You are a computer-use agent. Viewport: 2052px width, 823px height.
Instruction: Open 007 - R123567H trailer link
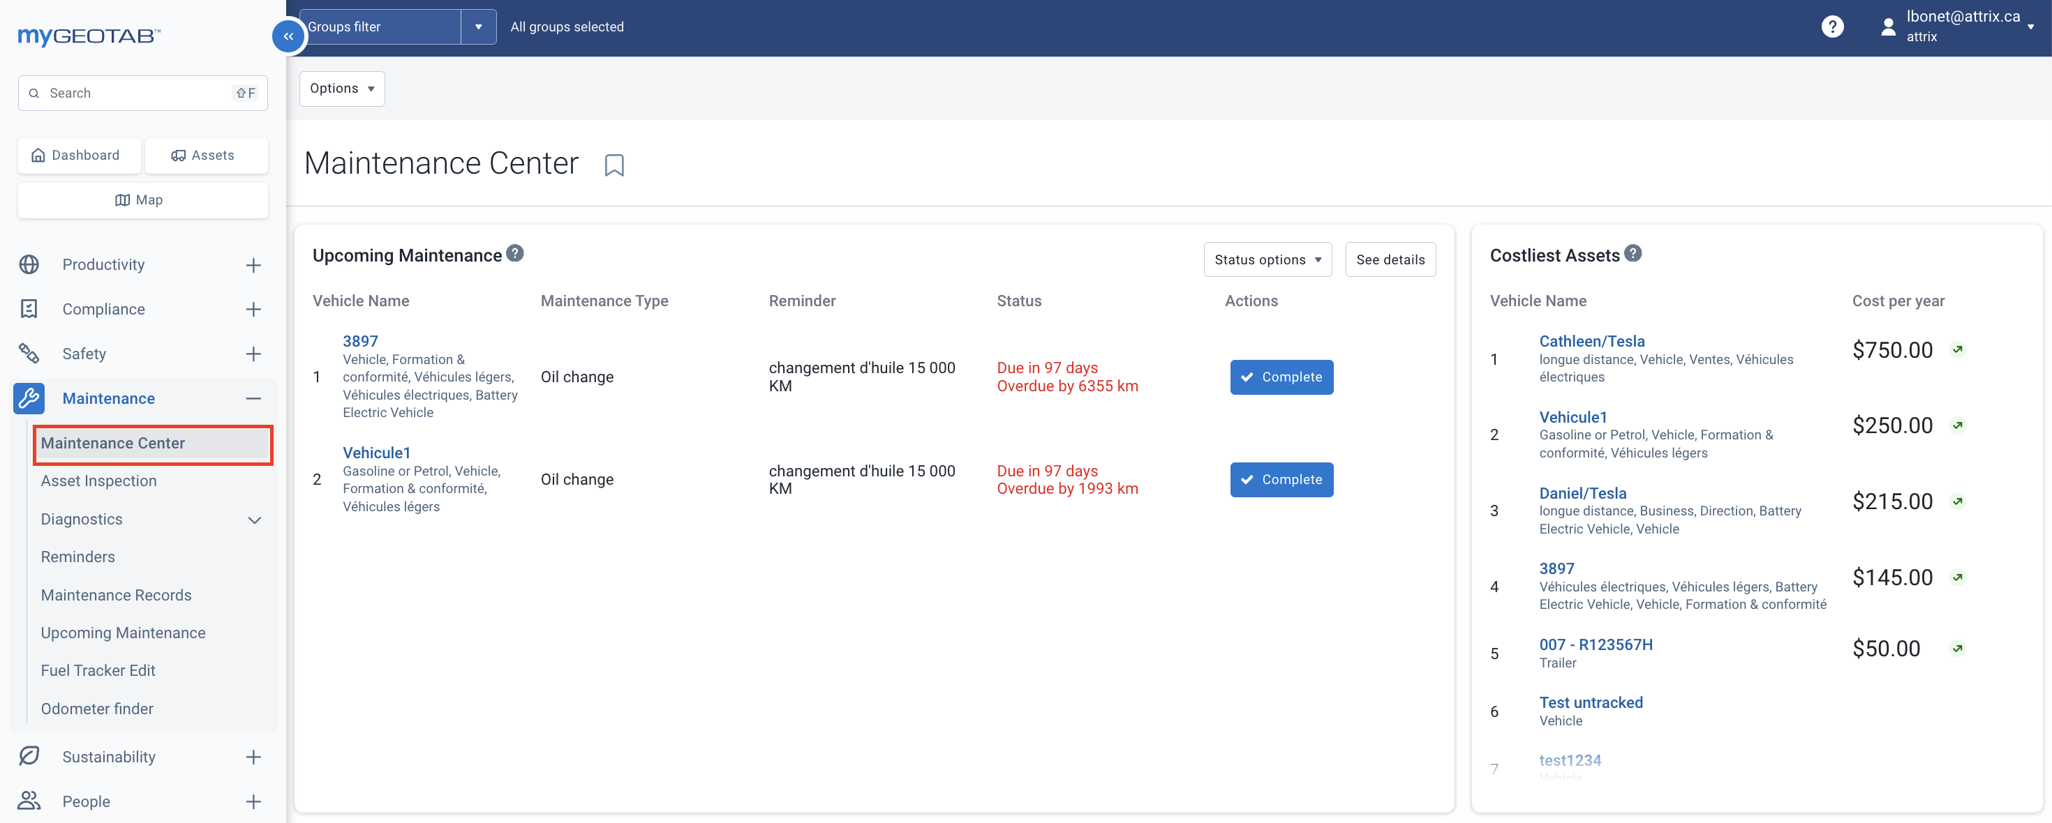click(1596, 644)
